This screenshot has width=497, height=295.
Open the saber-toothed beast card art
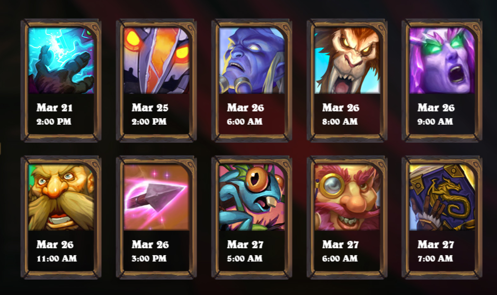point(347,60)
